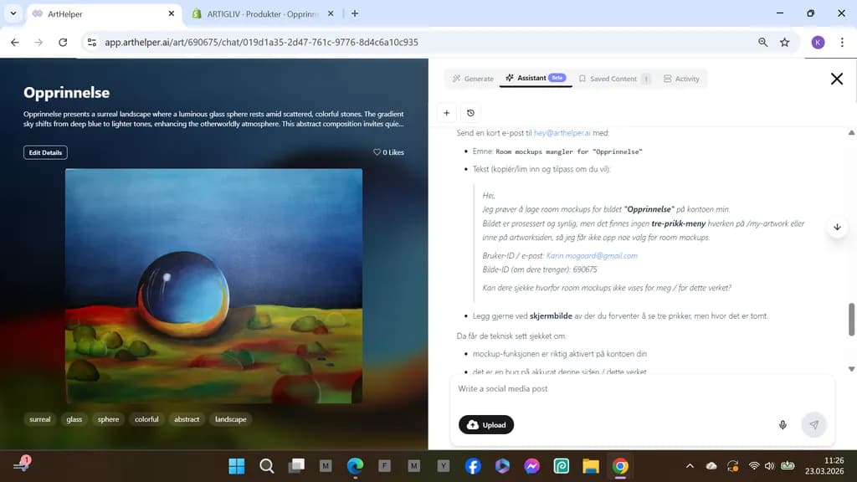Select the landscape tag

pyautogui.click(x=231, y=419)
